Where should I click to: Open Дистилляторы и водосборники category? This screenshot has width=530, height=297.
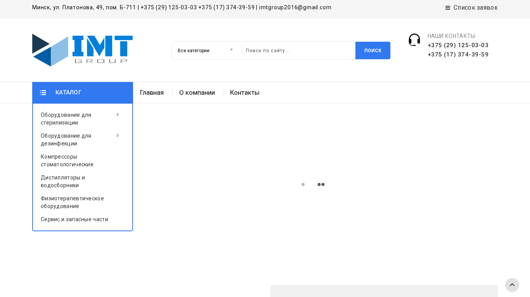click(63, 181)
